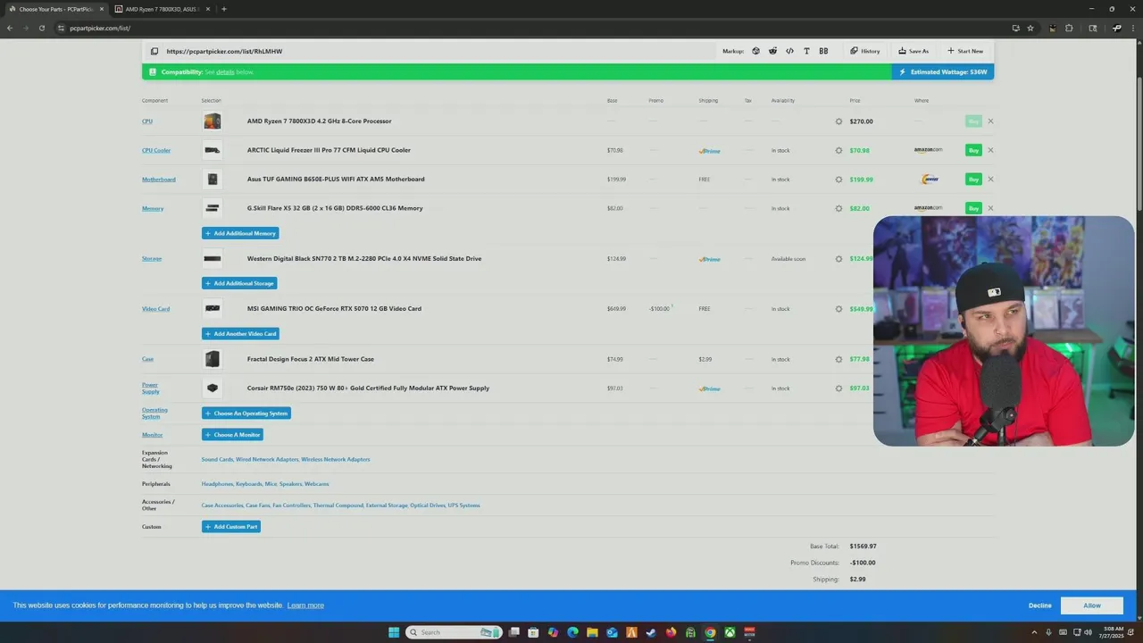Open the Wireless Network Adapters link

(336, 459)
